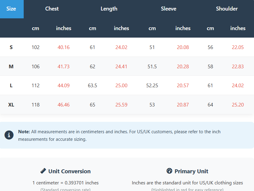Click the info icon in the note box

tap(9, 135)
